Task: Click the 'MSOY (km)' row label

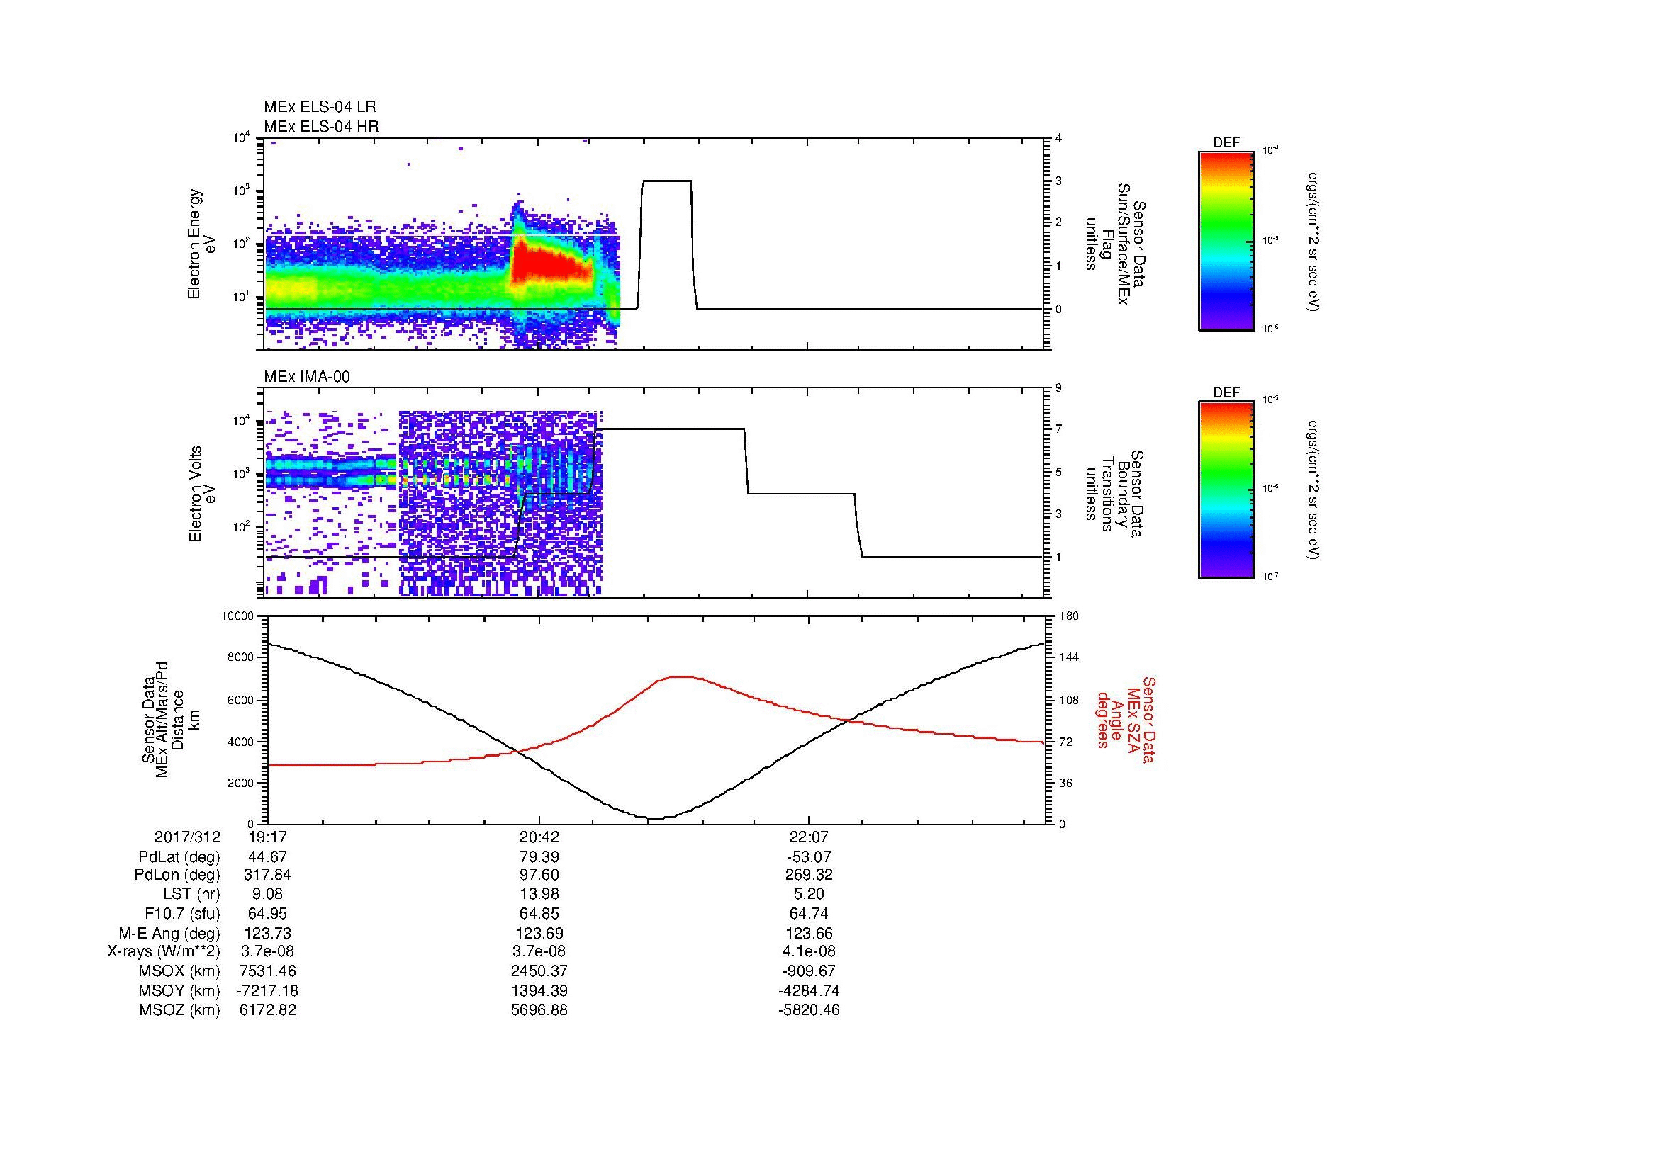Action: (x=180, y=991)
